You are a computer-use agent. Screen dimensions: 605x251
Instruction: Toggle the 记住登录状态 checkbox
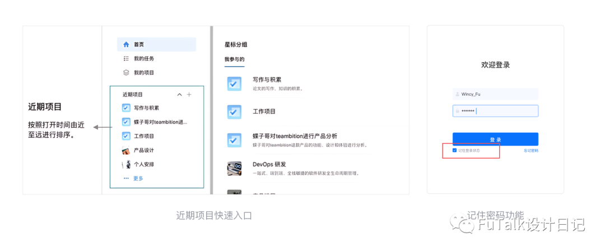454,150
